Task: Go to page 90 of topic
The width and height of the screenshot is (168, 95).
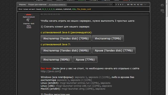Action: pyautogui.click(x=132, y=5)
